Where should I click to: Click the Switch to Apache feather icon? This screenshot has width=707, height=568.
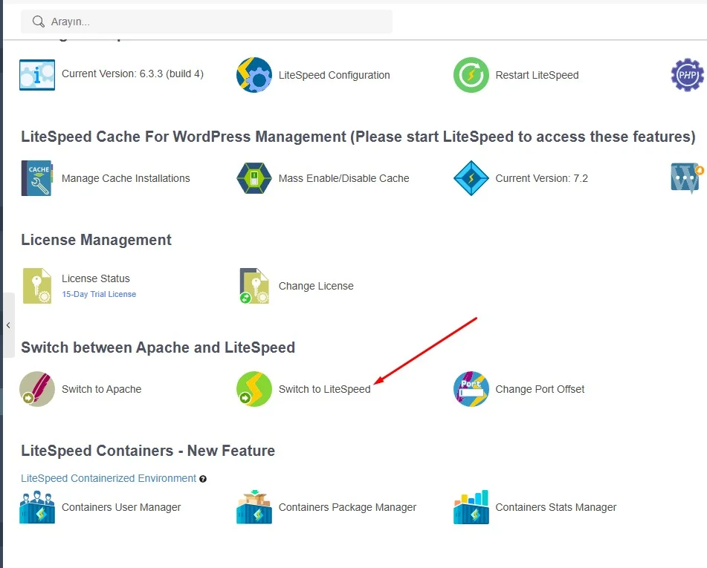[37, 389]
